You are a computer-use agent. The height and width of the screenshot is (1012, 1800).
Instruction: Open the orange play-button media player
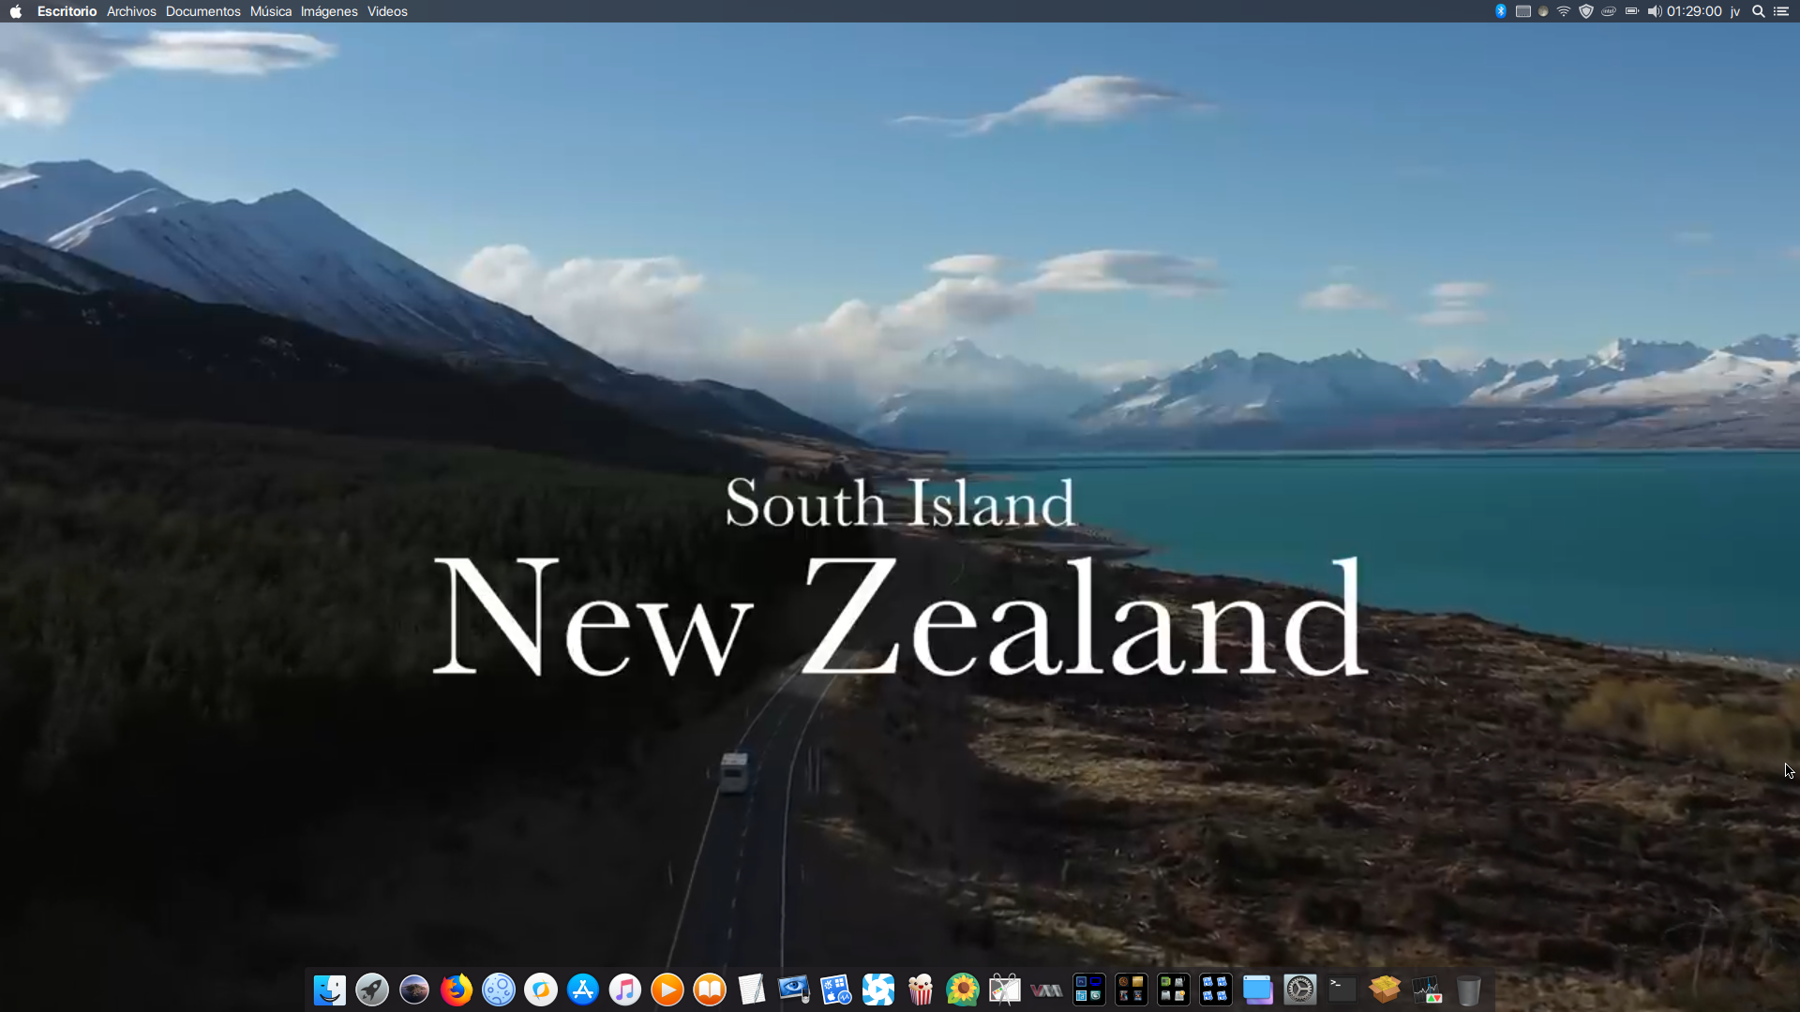667,990
